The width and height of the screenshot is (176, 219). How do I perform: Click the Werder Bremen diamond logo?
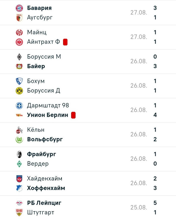pos(19,164)
